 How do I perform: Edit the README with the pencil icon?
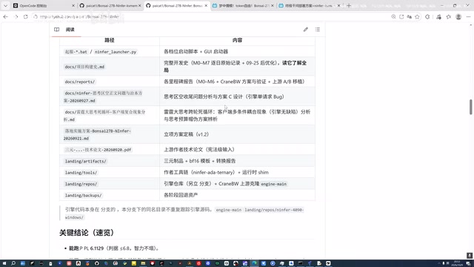point(306,30)
